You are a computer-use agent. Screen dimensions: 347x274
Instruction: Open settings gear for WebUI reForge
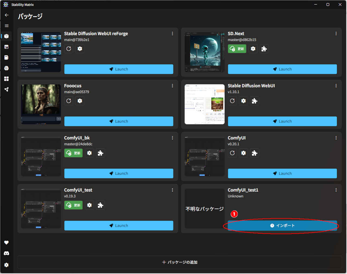point(80,49)
